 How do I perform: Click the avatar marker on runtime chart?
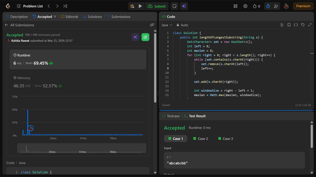31,128
